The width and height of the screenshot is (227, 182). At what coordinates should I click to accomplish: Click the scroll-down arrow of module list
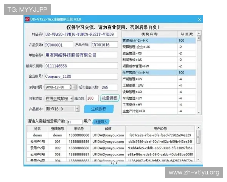click(199, 112)
